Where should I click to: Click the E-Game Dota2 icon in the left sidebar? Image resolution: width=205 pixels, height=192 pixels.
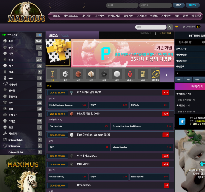tap(5, 140)
